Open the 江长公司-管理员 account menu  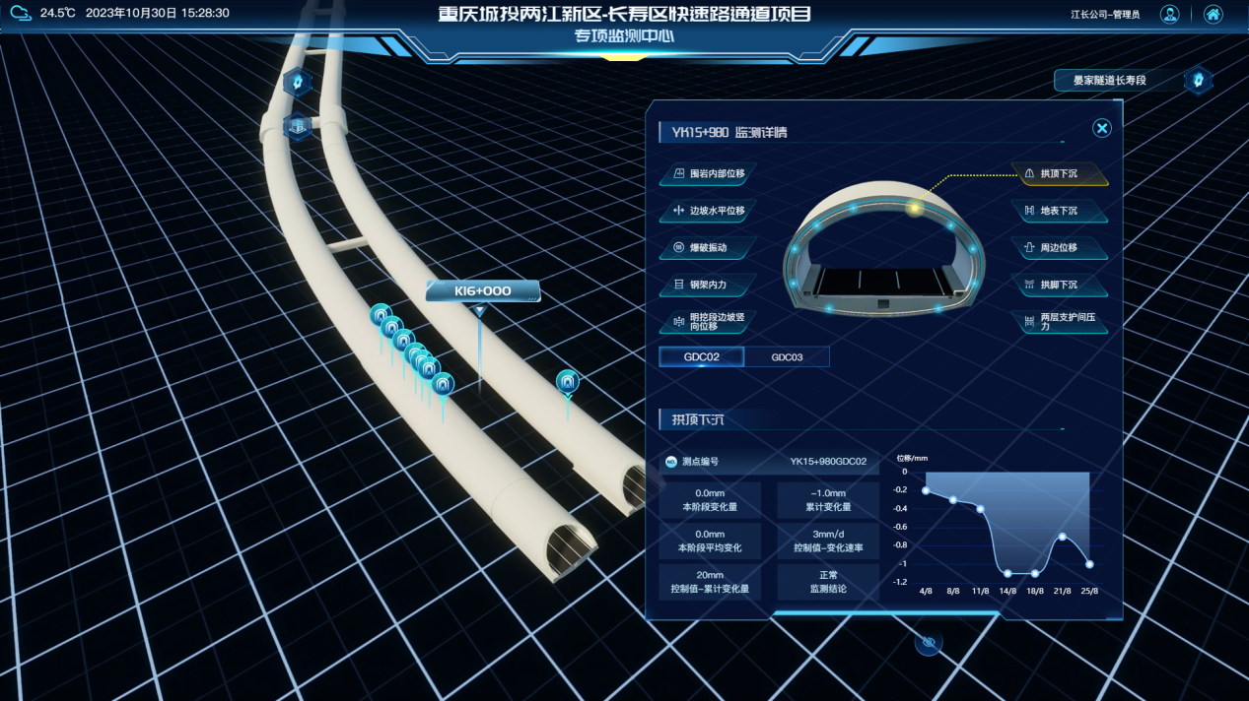[x=1105, y=15]
